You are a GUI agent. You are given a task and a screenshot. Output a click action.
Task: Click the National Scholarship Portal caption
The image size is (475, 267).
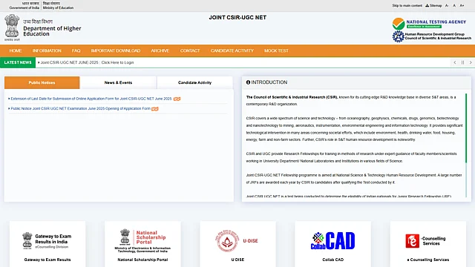point(142,260)
